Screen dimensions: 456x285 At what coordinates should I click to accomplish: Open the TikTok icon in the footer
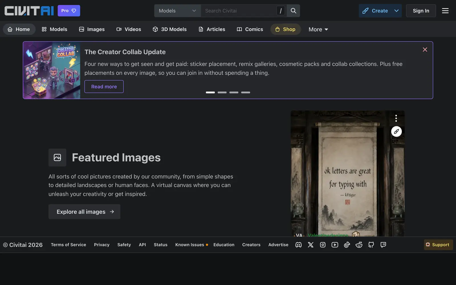[347, 245]
